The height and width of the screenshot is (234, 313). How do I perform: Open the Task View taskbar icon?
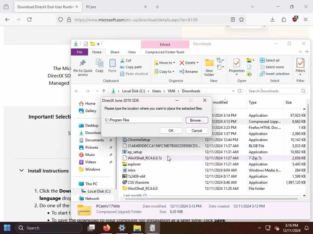(91, 228)
